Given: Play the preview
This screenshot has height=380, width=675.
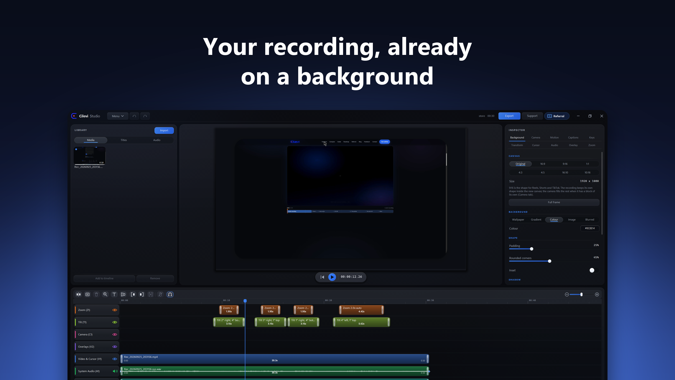Looking at the screenshot, I should (332, 277).
